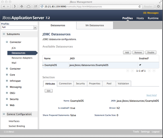163x138 pixels.
Task: Open the Need Help? link
Action: click(152, 95)
